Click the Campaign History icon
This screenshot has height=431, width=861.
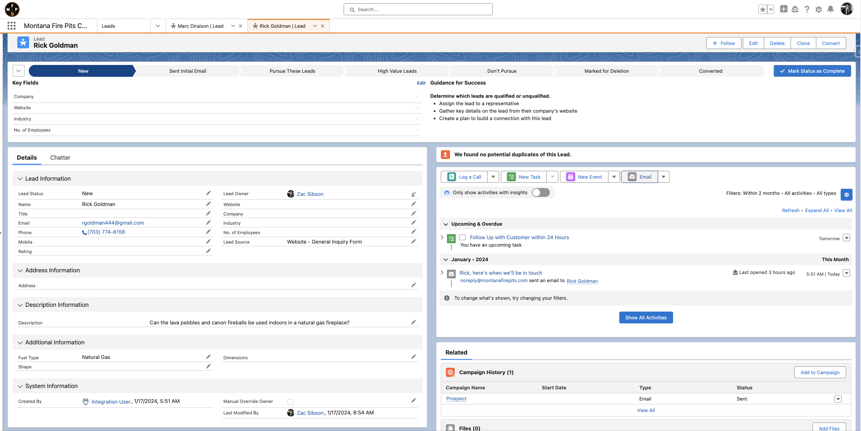tap(450, 372)
